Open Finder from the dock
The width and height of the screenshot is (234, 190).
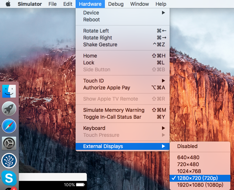[x=9, y=91]
